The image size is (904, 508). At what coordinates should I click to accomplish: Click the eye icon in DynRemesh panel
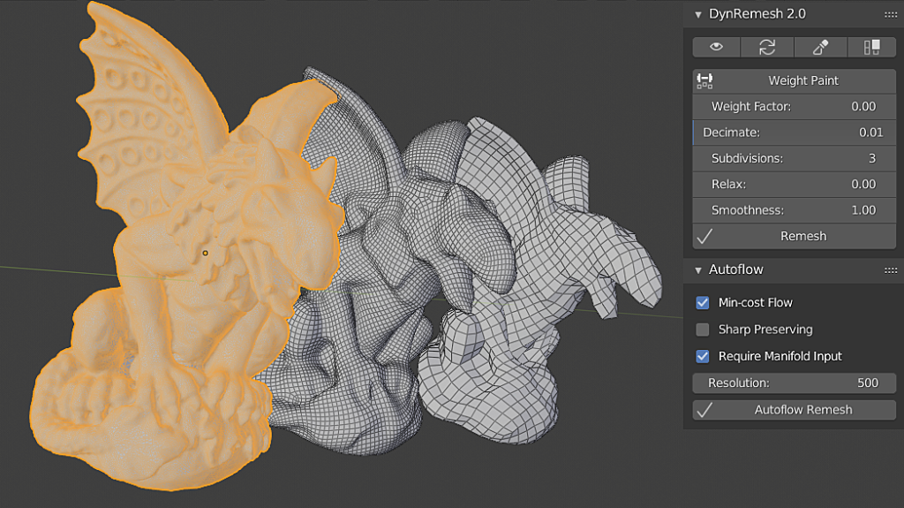click(x=717, y=47)
